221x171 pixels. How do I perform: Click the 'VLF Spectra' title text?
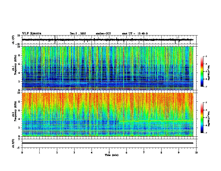(32, 34)
